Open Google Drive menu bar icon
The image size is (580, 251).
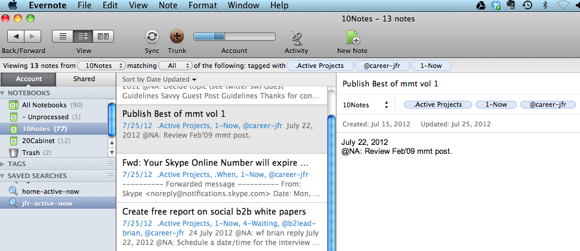point(480,5)
